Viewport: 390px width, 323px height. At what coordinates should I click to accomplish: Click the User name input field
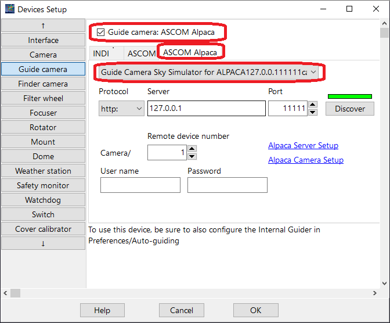pyautogui.click(x=140, y=185)
